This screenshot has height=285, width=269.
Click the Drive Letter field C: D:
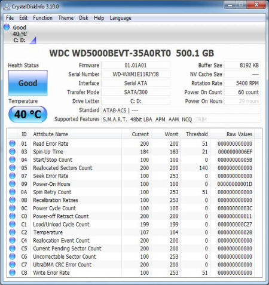136,101
